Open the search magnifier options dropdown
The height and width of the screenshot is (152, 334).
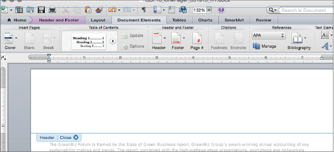click(273, 10)
